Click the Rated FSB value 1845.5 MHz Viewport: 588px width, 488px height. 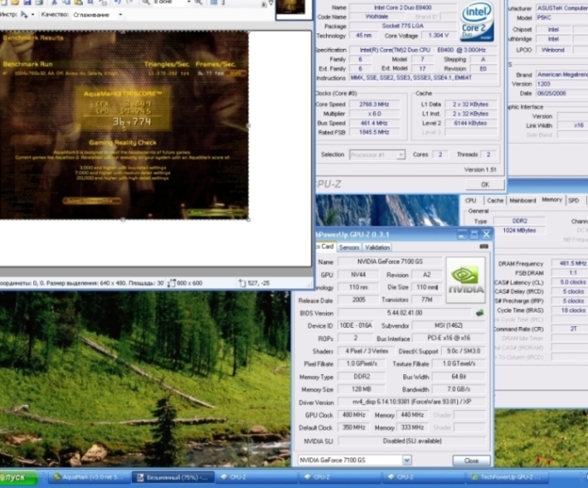click(374, 132)
